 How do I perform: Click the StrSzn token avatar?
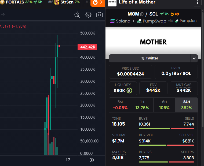57,2
